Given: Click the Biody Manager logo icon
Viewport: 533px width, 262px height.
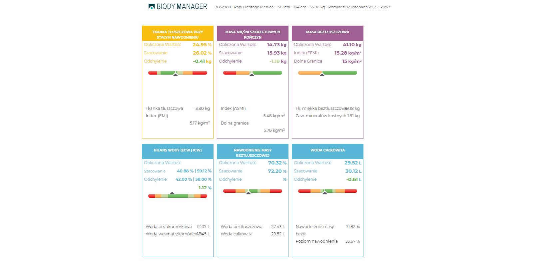Looking at the screenshot, I should pos(152,6).
